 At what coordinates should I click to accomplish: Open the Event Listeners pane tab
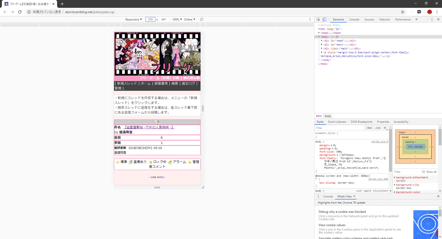[337, 122]
